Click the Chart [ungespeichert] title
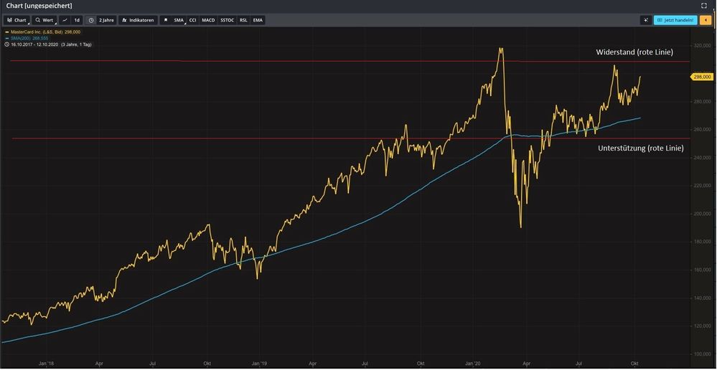717x370 pixels. 39,6
